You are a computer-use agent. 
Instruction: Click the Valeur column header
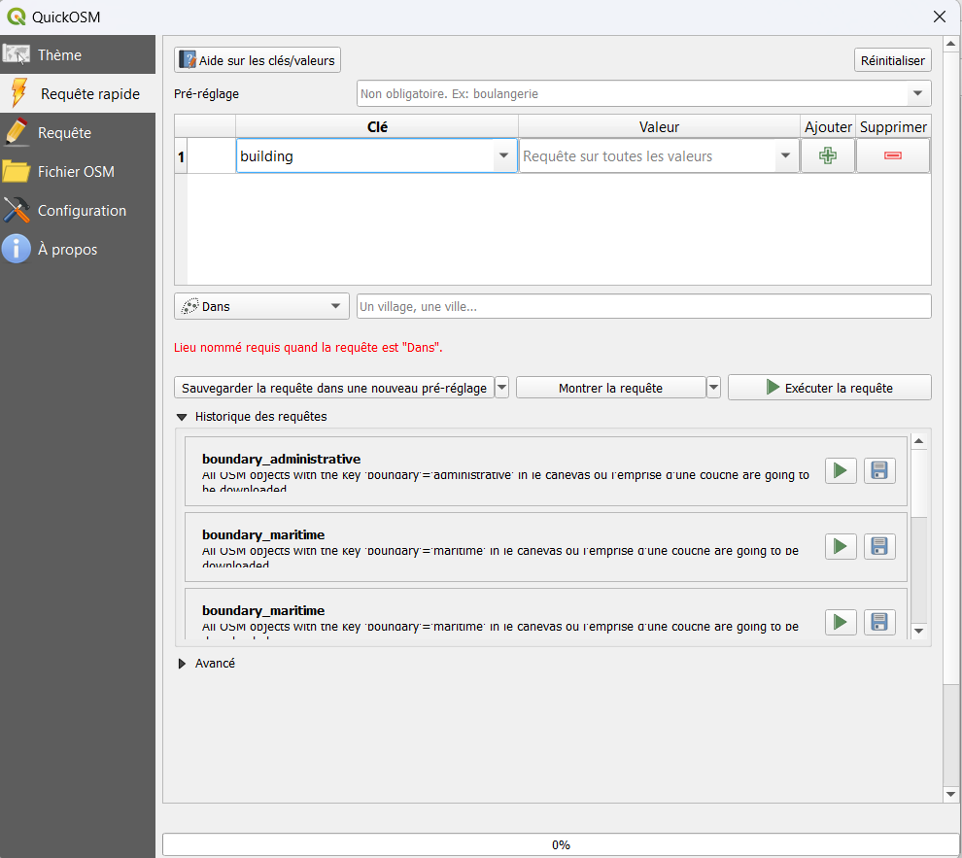[659, 127]
